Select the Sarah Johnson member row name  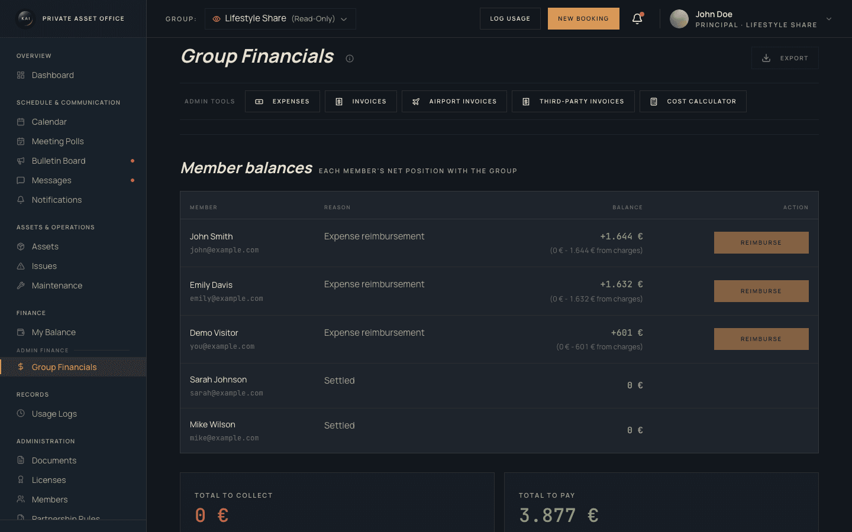click(x=218, y=379)
